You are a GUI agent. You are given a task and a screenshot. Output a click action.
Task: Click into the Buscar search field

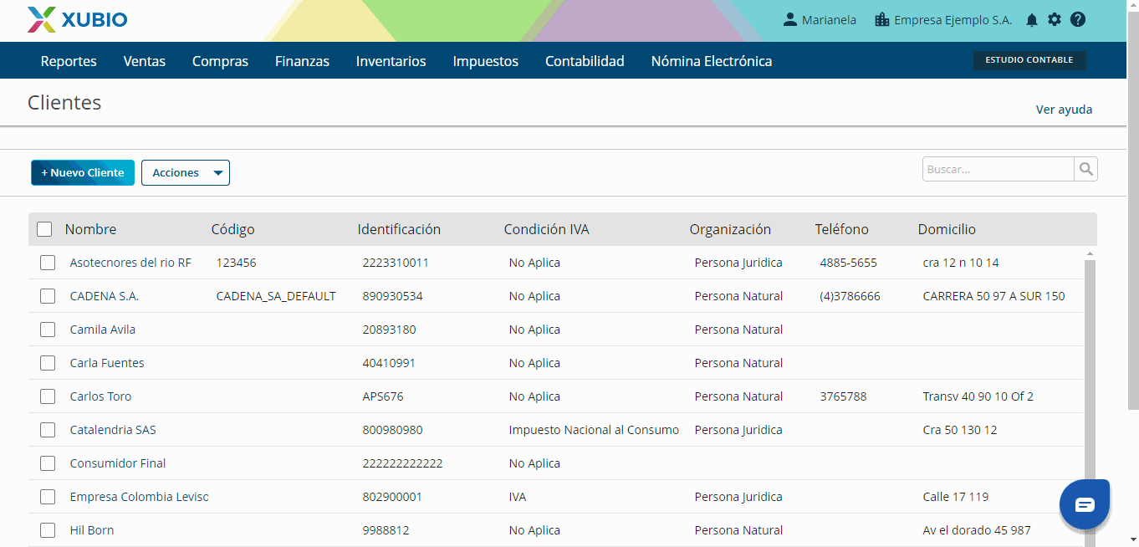998,169
